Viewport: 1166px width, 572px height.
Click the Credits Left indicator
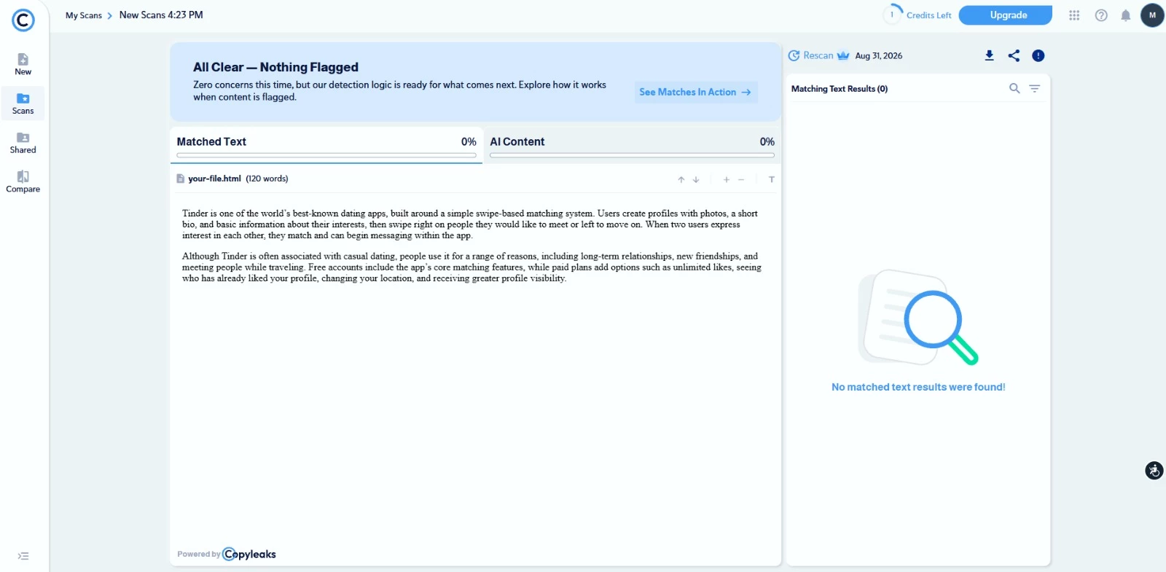tap(918, 15)
